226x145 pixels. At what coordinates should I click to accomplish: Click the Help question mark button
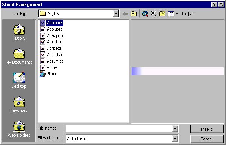214,4
